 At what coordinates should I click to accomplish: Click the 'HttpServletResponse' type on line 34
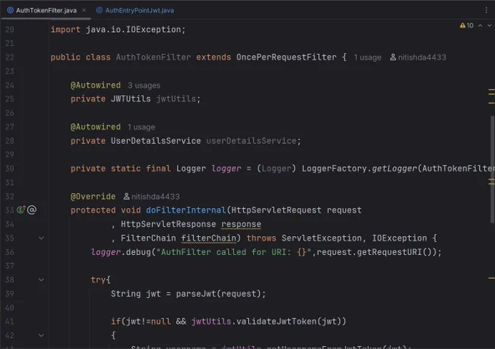point(168,224)
